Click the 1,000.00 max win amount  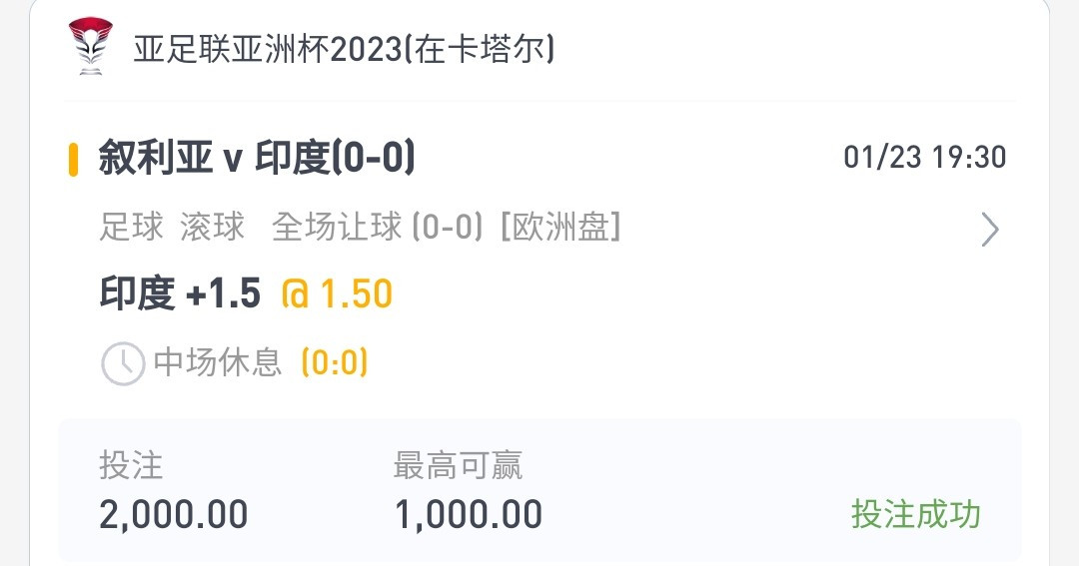pyautogui.click(x=469, y=515)
